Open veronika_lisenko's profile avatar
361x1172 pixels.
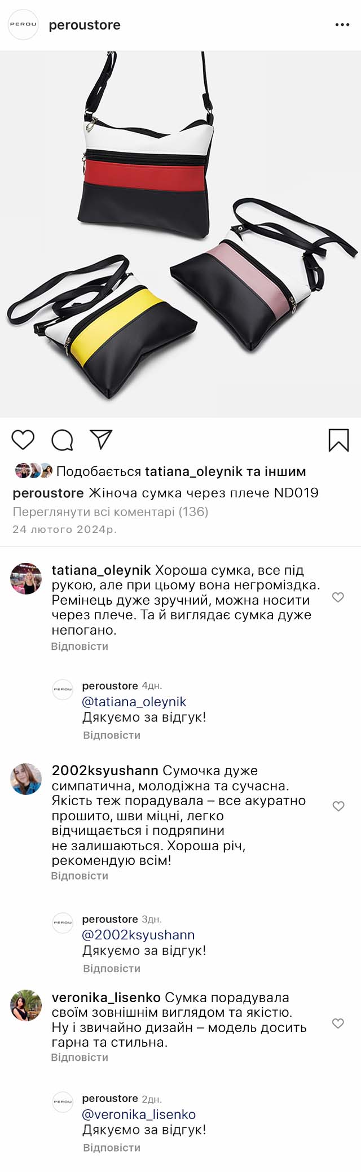26,1005
